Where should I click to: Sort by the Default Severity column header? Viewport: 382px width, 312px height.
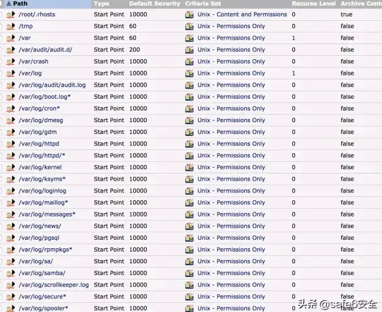(x=155, y=4)
